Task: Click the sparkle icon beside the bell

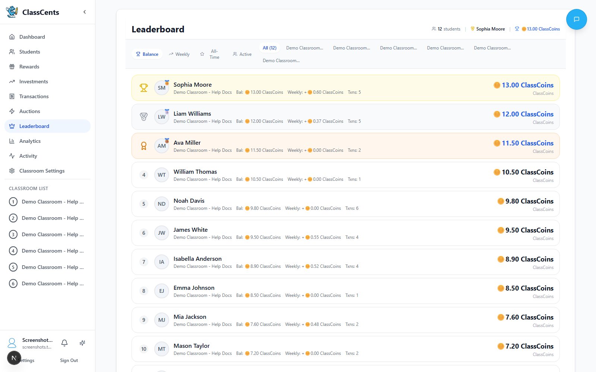Action: [x=82, y=343]
